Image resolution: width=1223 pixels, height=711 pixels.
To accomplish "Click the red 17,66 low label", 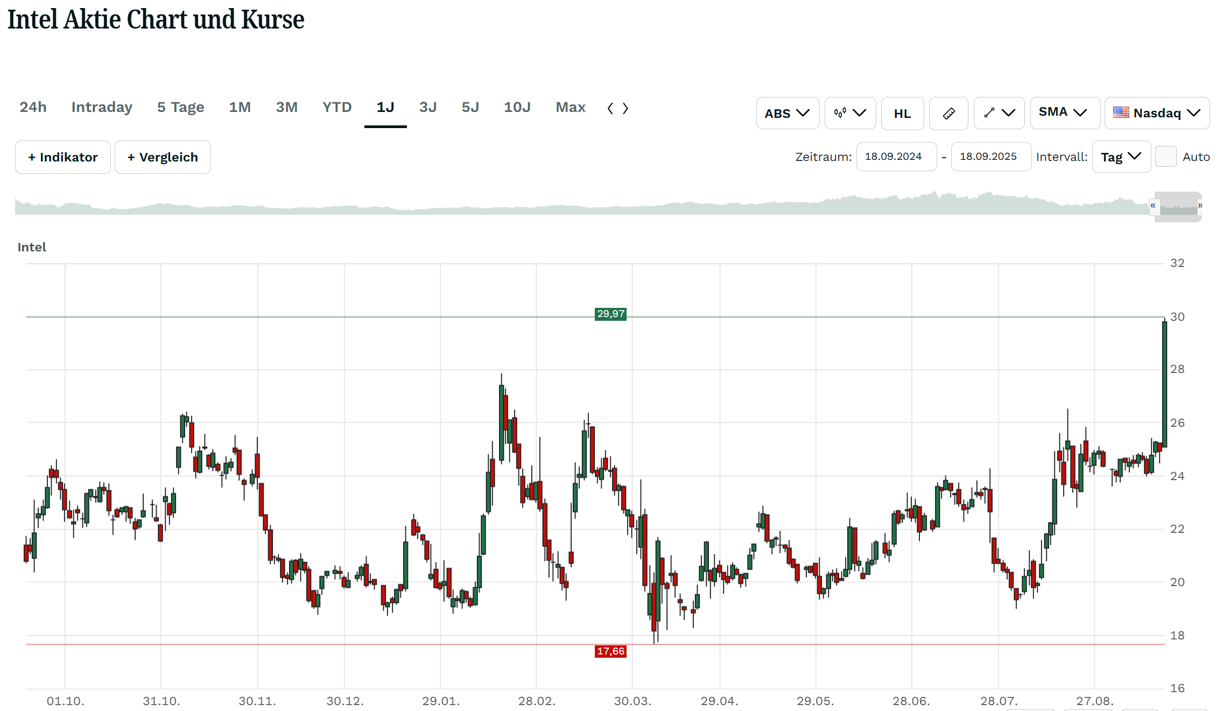I will [x=610, y=651].
